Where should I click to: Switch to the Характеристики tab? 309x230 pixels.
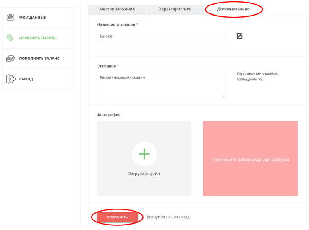(175, 9)
